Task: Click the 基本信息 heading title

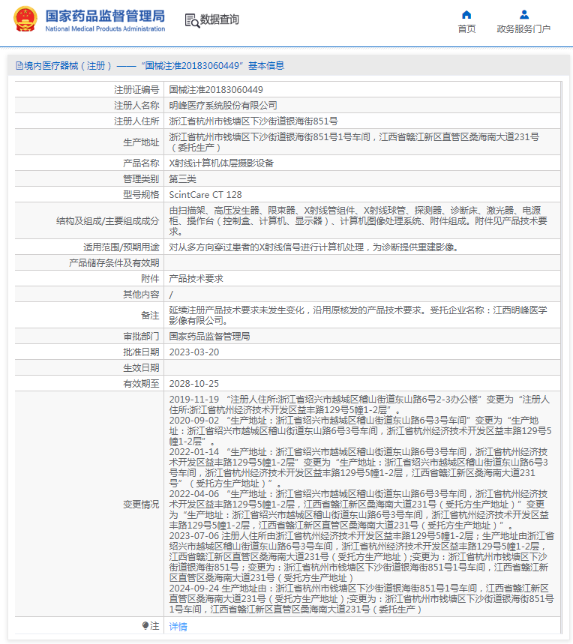Action: tap(266, 66)
